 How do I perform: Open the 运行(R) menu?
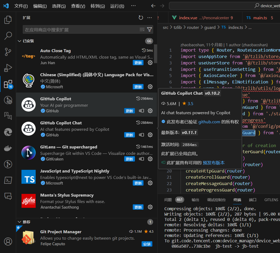[117, 6]
